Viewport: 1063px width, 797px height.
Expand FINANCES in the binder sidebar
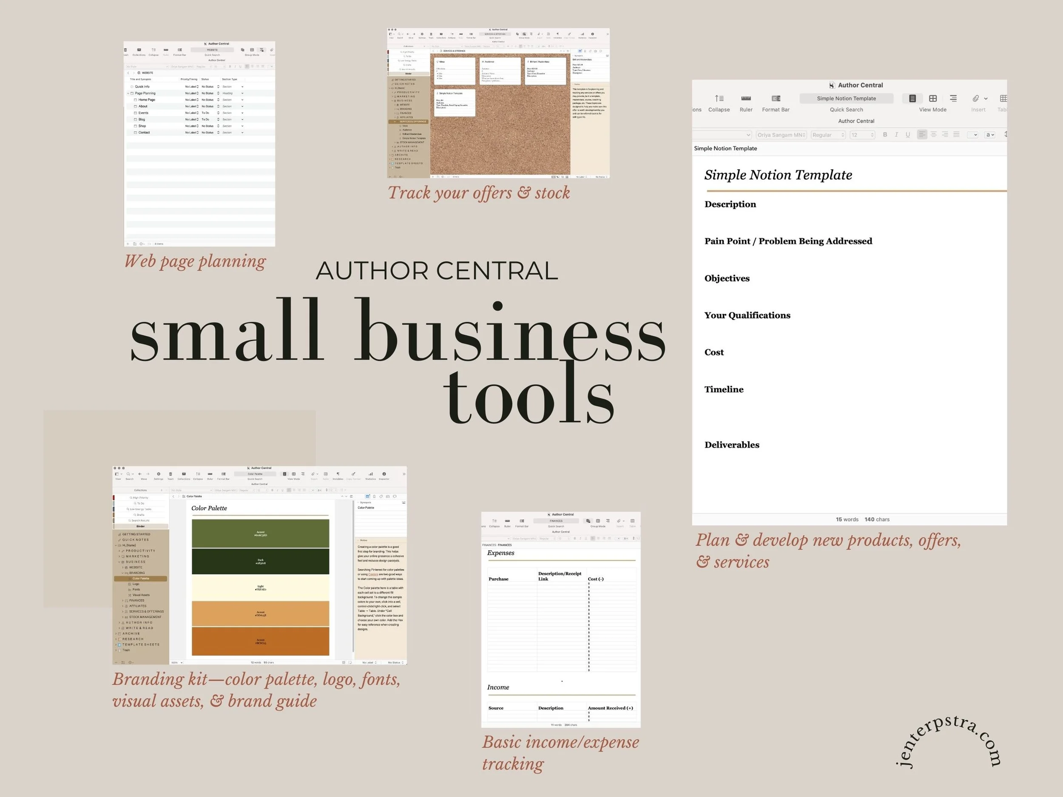(123, 601)
